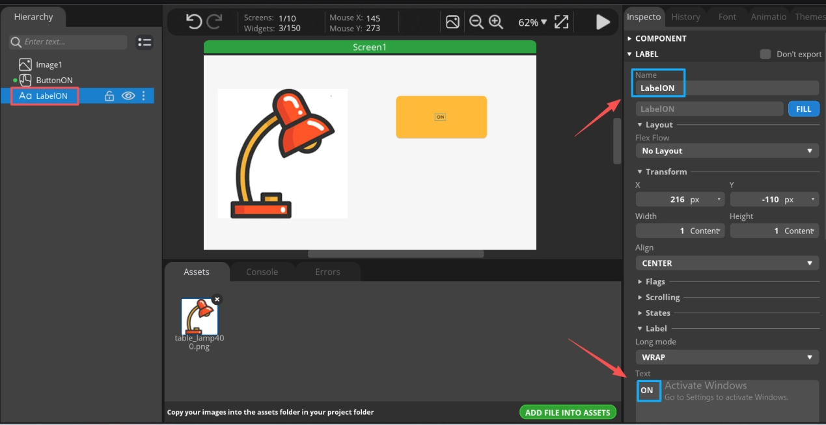Remove table_lamp400.png with its close icon

point(217,300)
